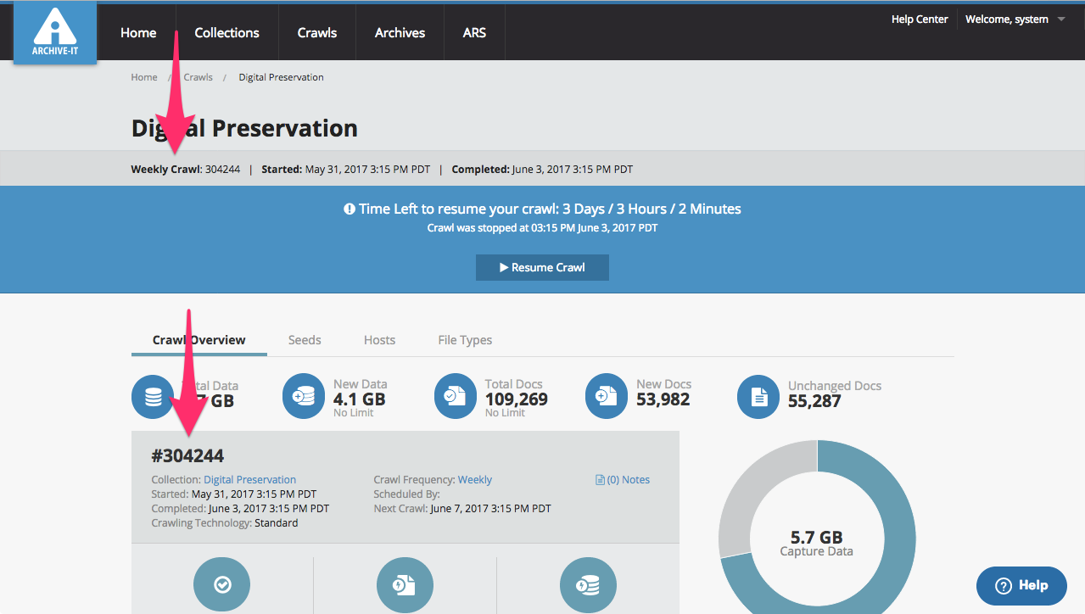
Task: Open the (0) Notes link
Action: [x=624, y=480]
